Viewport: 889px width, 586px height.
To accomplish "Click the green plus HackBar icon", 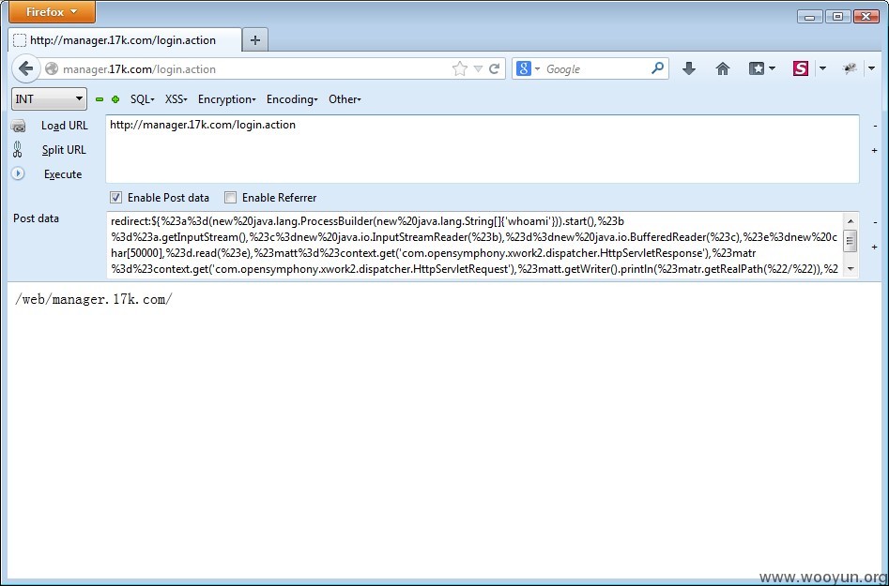I will point(115,99).
